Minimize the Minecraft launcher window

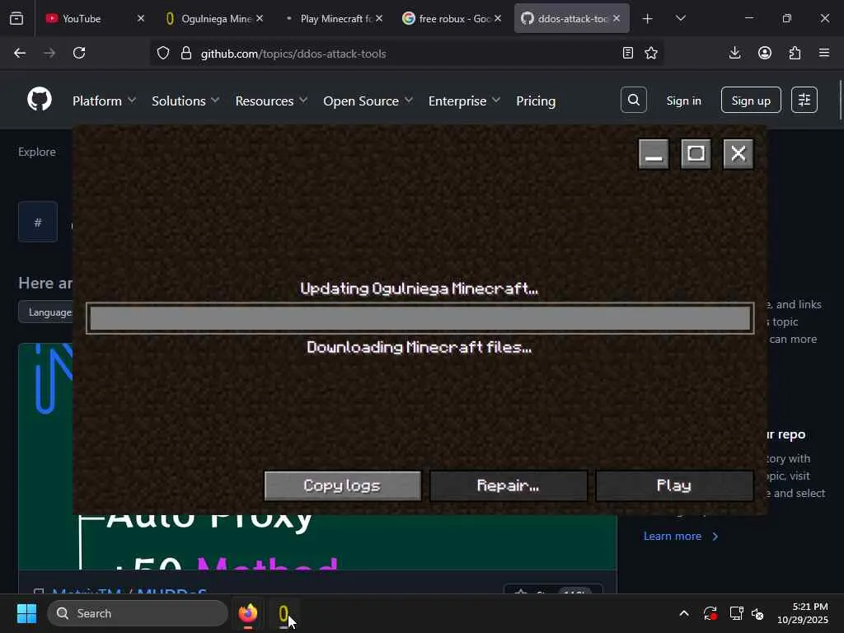tap(654, 154)
